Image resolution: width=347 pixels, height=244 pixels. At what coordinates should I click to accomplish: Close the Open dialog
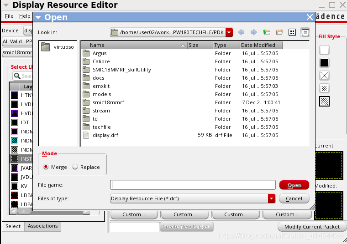(x=310, y=17)
